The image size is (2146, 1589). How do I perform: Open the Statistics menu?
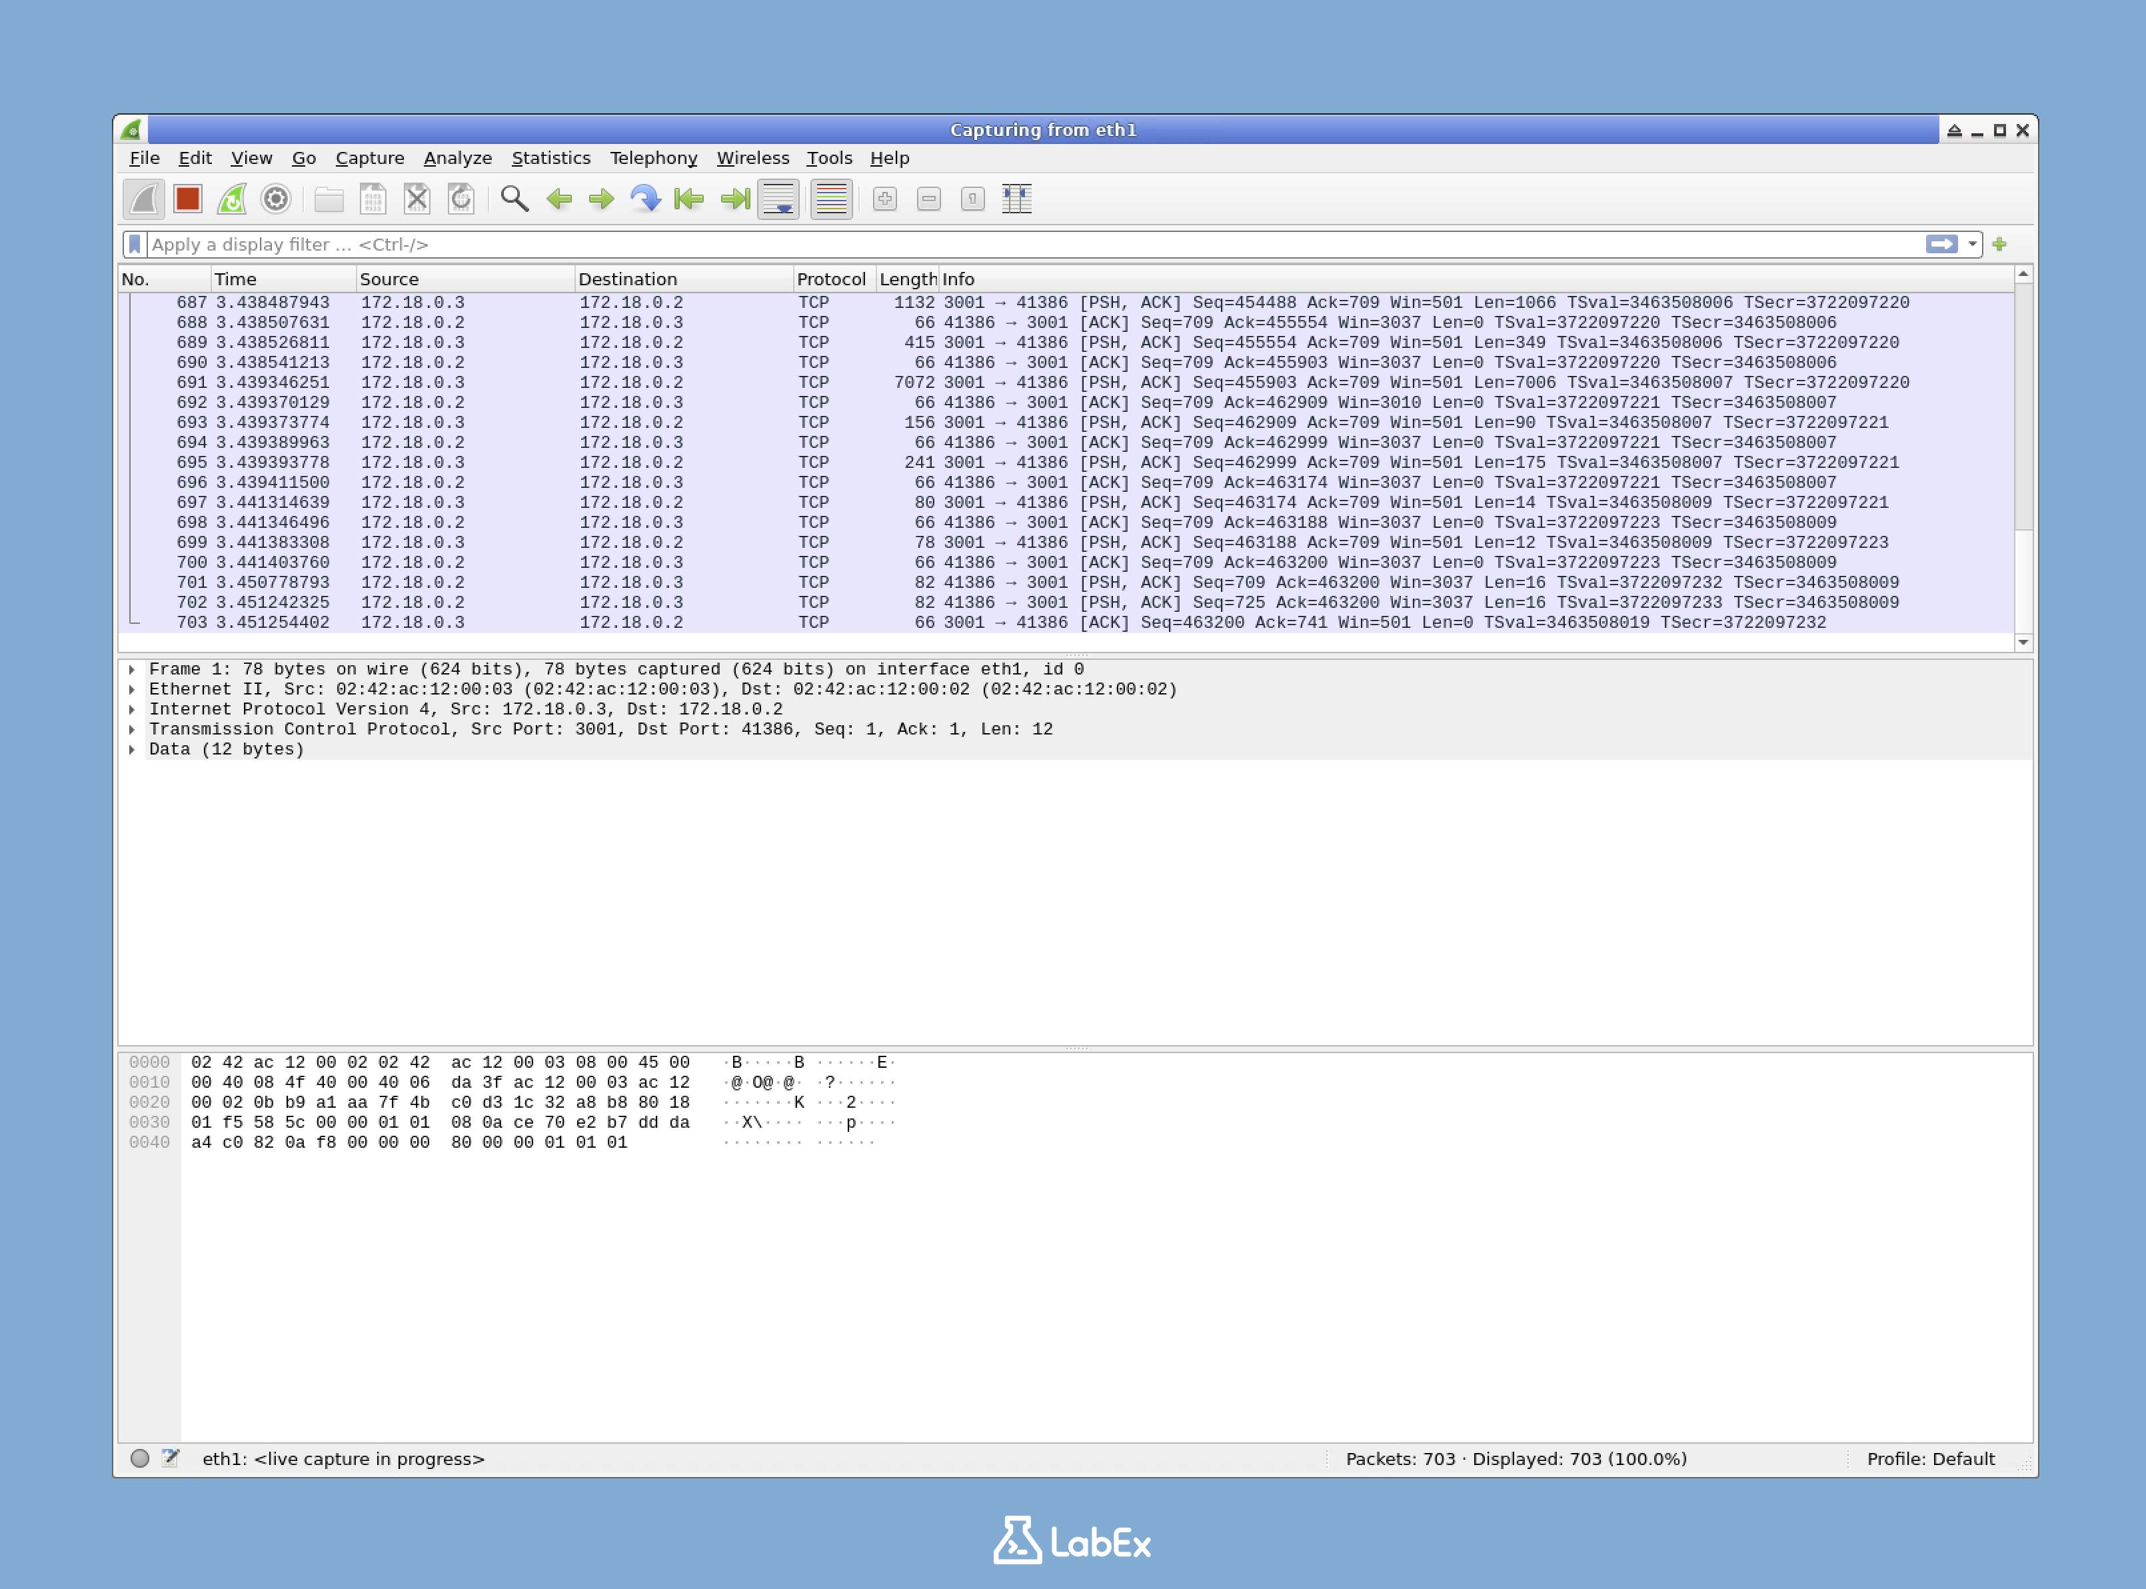point(550,158)
